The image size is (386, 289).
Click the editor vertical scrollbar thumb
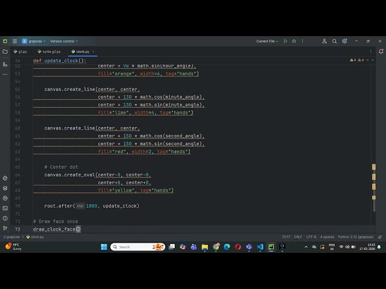coord(374,205)
